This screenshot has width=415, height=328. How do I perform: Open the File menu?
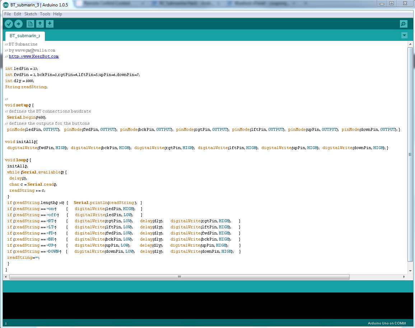tap(7, 14)
